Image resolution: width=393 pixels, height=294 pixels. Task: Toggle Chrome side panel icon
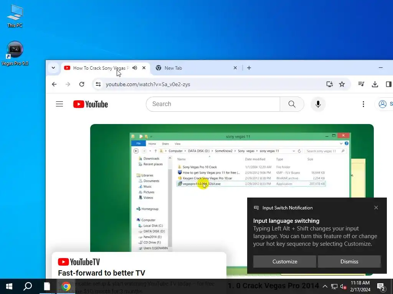click(388, 84)
